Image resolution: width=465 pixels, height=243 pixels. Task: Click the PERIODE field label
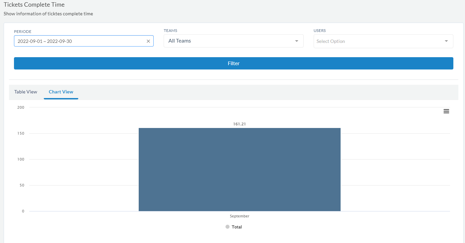[23, 32]
